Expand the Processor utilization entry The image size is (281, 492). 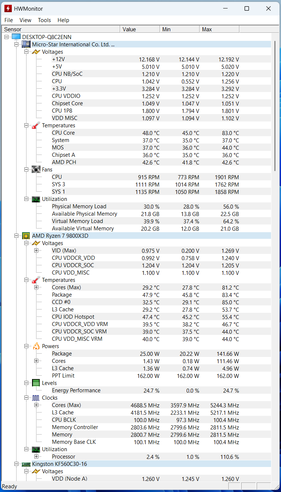pos(36,457)
